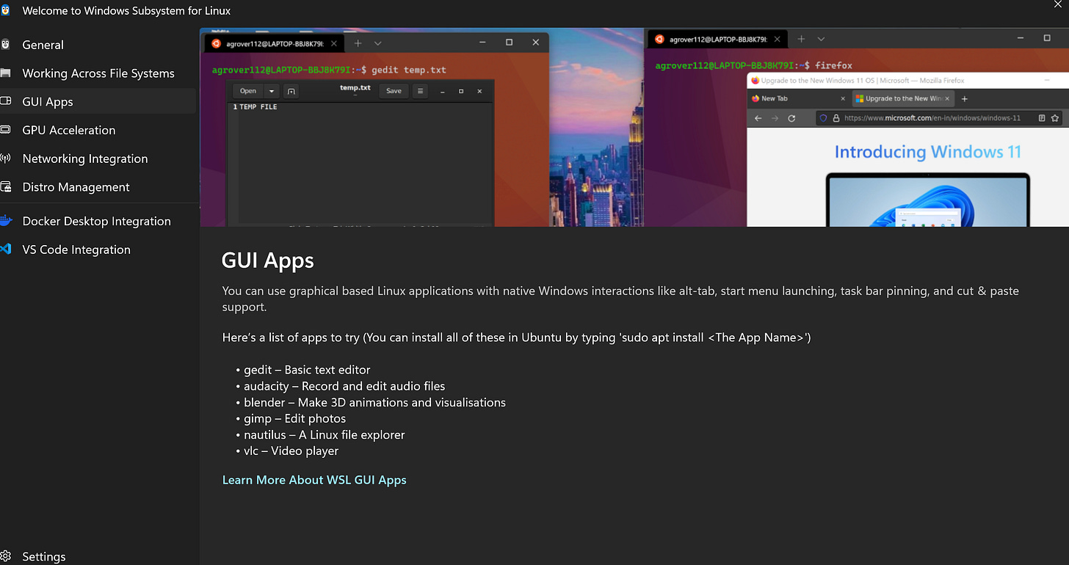1069x565 pixels.
Task: Close the gedit temp.txt window
Action: [x=479, y=92]
